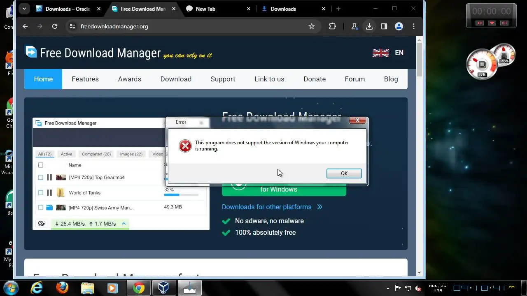This screenshot has height=296, width=527.
Task: Select the Completed (26) filter
Action: (x=96, y=154)
